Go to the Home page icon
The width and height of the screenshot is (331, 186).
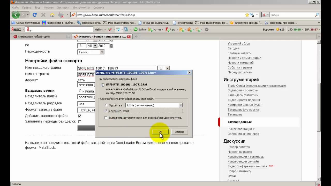click(52, 15)
